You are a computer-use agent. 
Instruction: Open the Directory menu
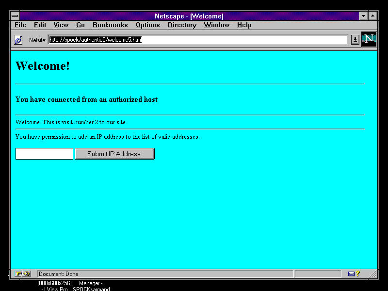182,25
